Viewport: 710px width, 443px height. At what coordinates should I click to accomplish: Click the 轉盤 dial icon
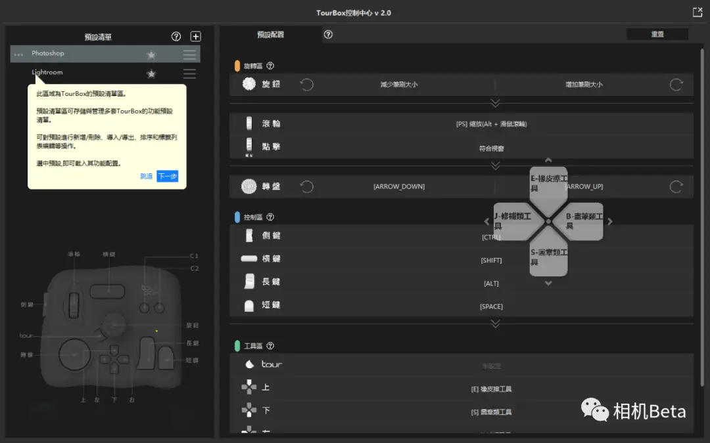coord(248,186)
